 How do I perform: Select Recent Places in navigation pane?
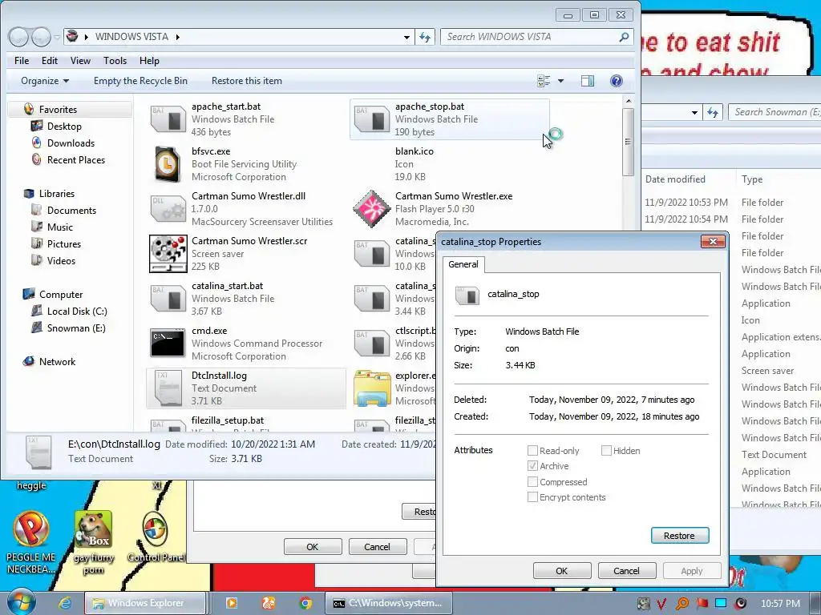76,159
